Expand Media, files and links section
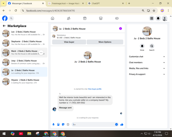 [147, 68]
